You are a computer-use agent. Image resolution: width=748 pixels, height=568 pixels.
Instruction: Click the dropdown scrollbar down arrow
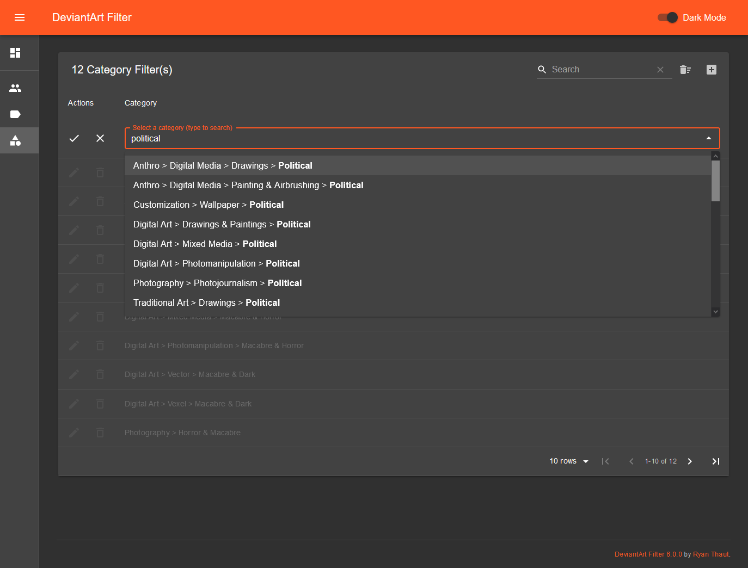[x=715, y=312]
